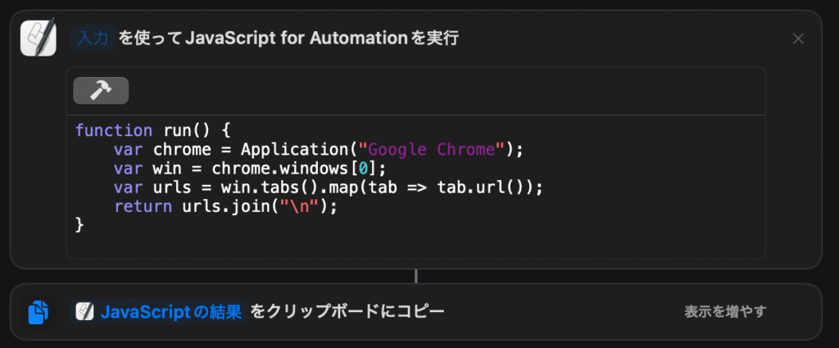
Task: Remove the JavaScript action with X button
Action: tap(798, 38)
